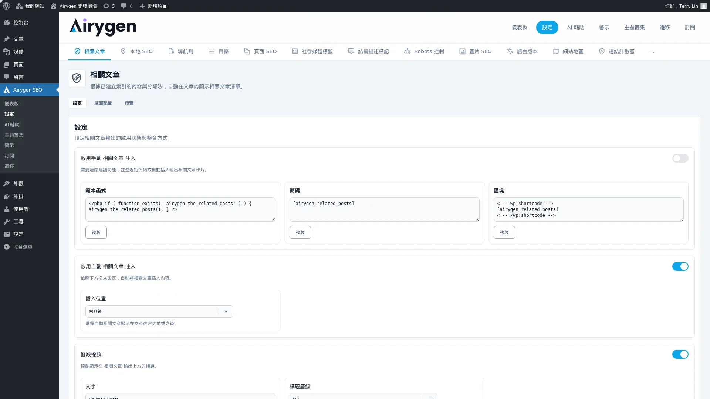This screenshot has width=710, height=399.
Task: Open 訂閱 in the sidebar submenu
Action: 9,156
